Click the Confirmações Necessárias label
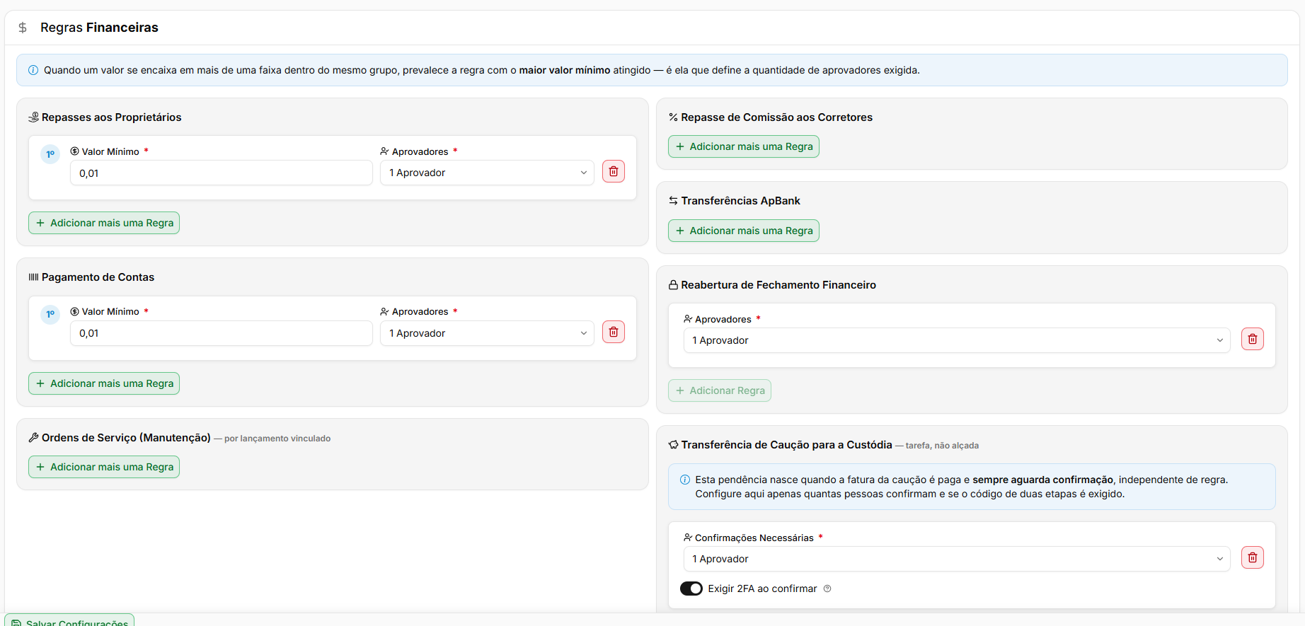Screen dimensions: 1305x626 754,538
